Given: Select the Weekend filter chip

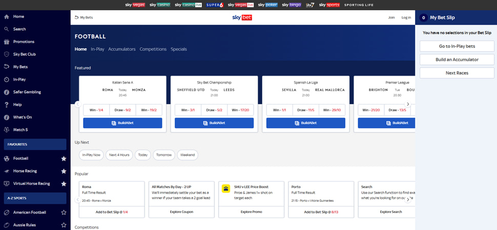Looking at the screenshot, I should (x=188, y=155).
